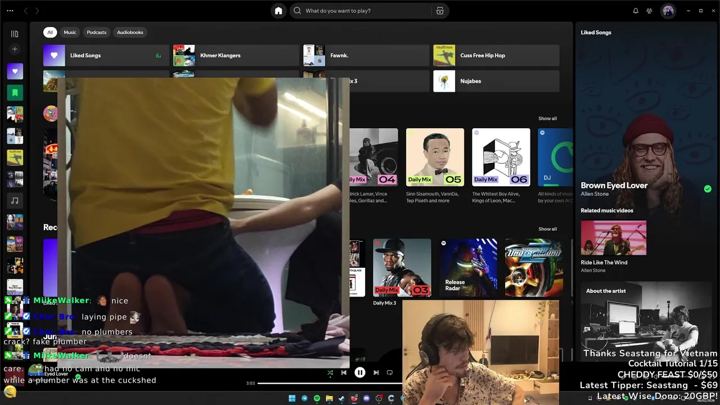
Task: Open Daily Mix 05 cover
Action: [x=435, y=157]
